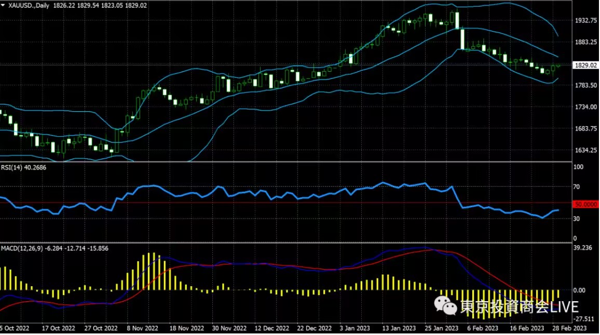Select the XAUUSD.,Daily chart title

click(x=29, y=5)
